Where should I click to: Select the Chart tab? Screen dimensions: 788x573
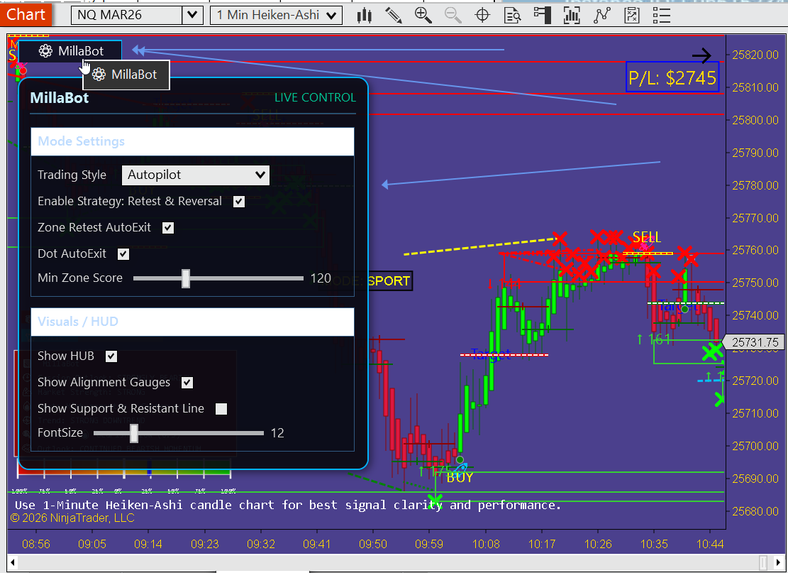[26, 14]
